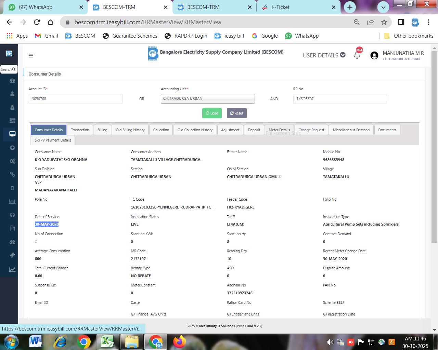
Task: Open Microsoft Word from the taskbar
Action: point(36,342)
